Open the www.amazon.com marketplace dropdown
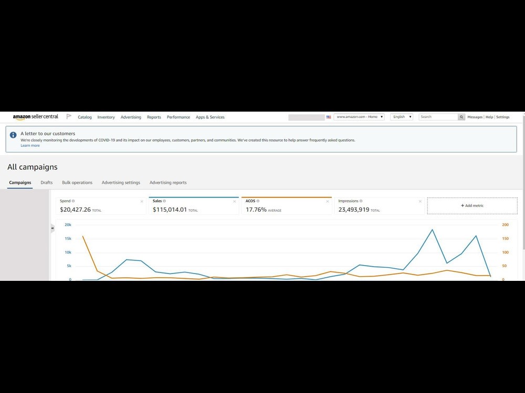The width and height of the screenshot is (525, 393). 359,117
